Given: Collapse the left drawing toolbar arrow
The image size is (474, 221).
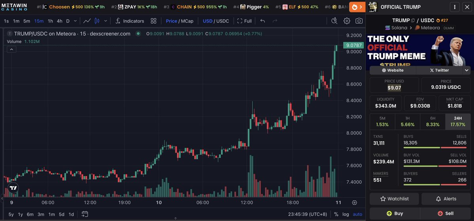Looking at the screenshot, I should [x=2, y=199].
